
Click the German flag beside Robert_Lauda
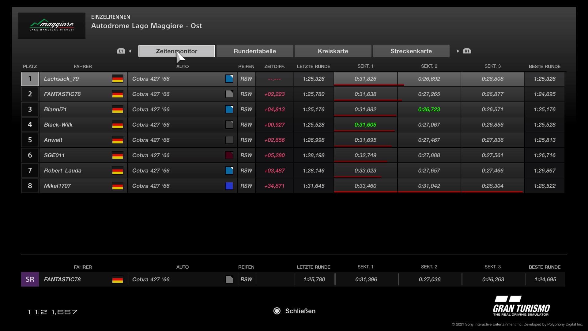[118, 171]
